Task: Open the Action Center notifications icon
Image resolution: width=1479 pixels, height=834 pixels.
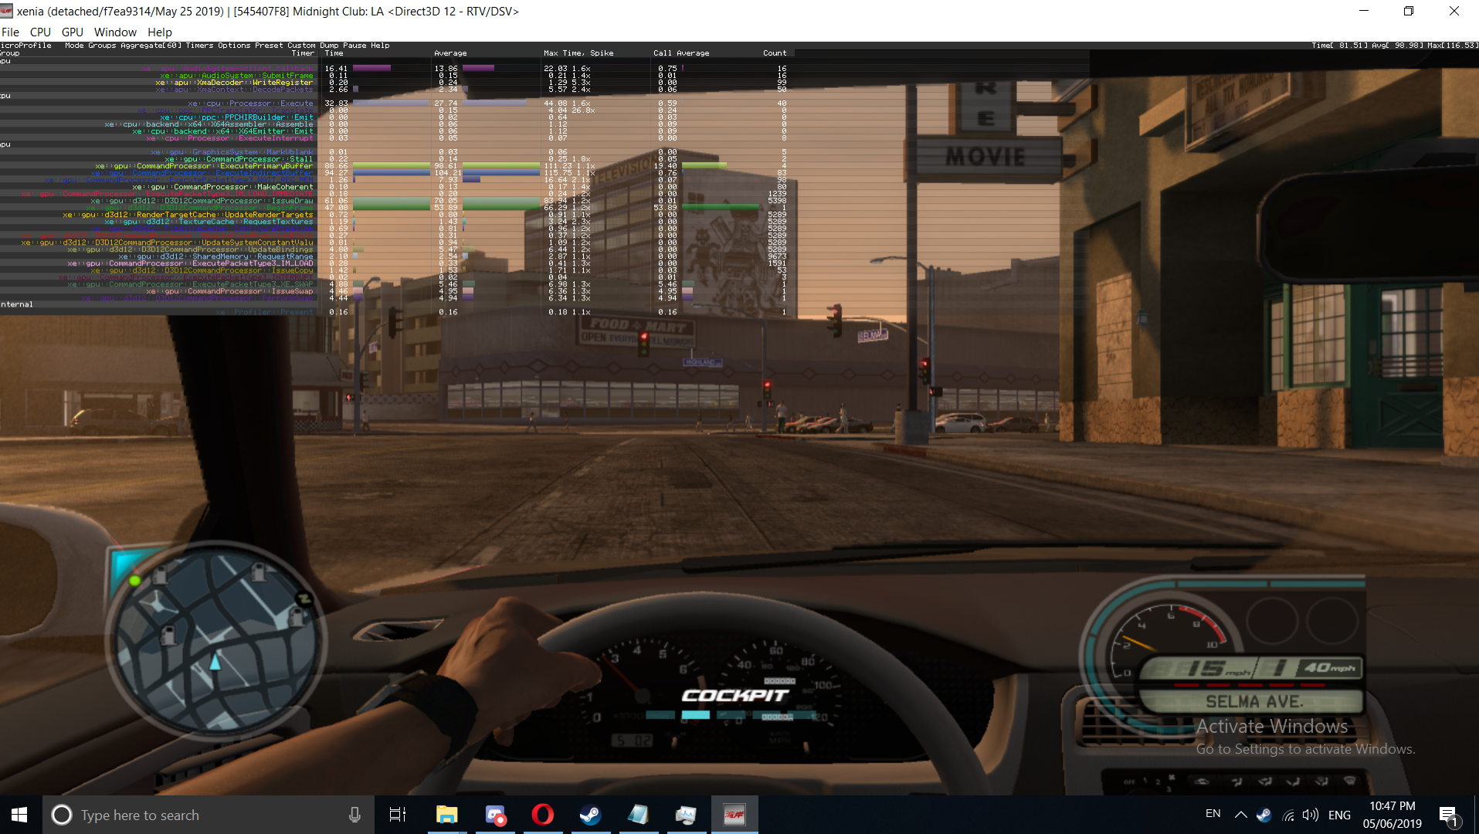Action: (x=1448, y=815)
